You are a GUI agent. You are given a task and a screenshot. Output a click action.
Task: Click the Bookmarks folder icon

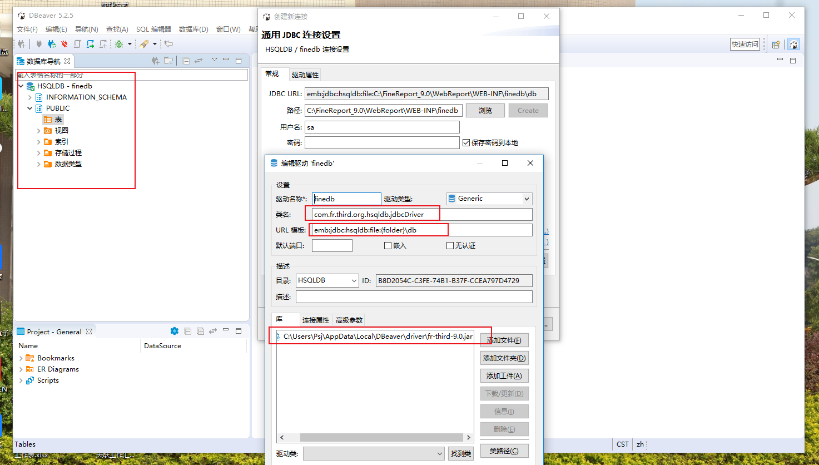[x=30, y=358]
